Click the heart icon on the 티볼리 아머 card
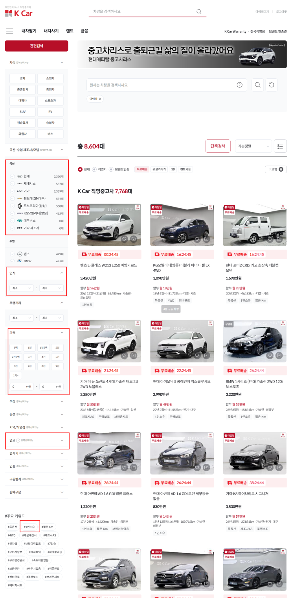This screenshot has width=292, height=598. pyautogui.click(x=197, y=239)
